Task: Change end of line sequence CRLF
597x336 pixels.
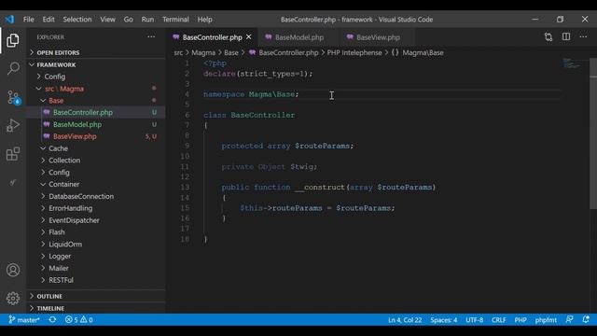Action: (x=498, y=319)
